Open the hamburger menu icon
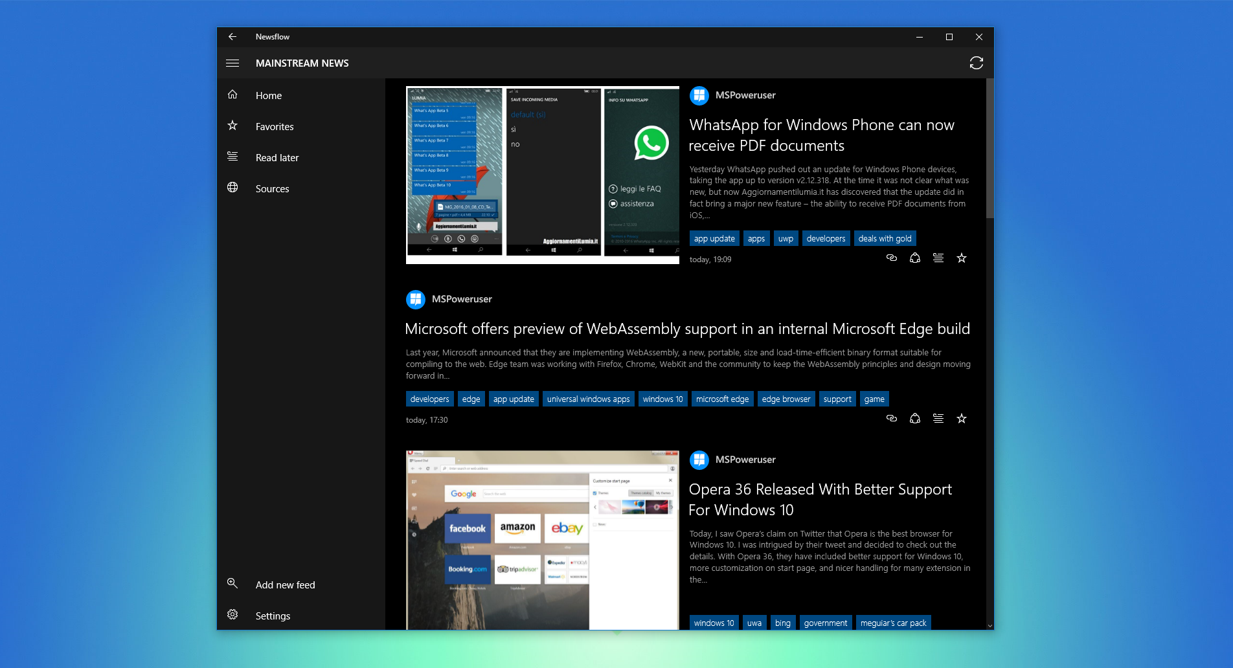1233x668 pixels. click(x=232, y=63)
